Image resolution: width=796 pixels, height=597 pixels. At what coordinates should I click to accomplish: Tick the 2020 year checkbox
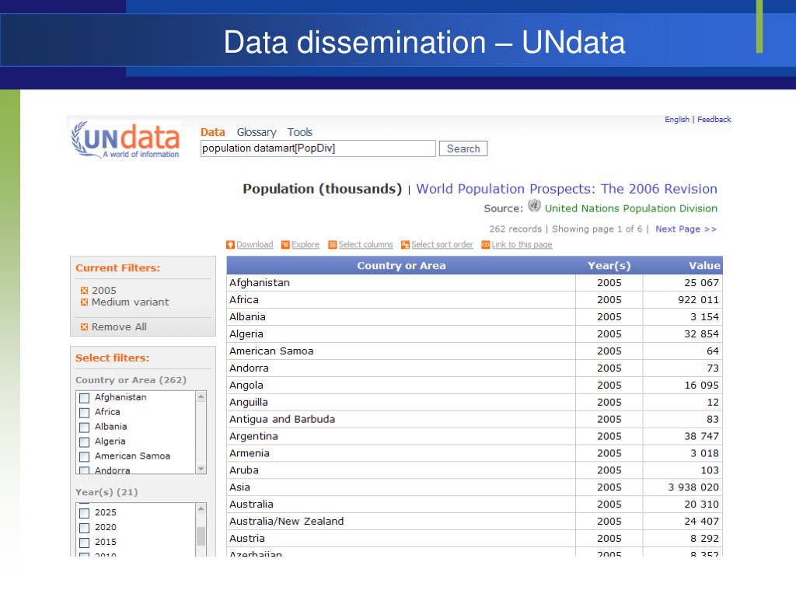(85, 528)
